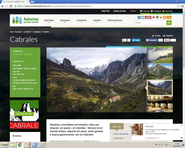This screenshot has height=148, width=185.
Task: Select the cloudy meadow thumbnail
Action: [x=160, y=55]
